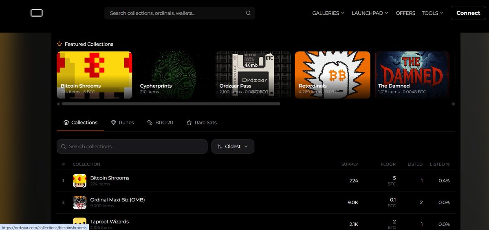Open the Bitcoin Shrooms collection row link
Image resolution: width=489 pixels, height=230 pixels.
110,178
